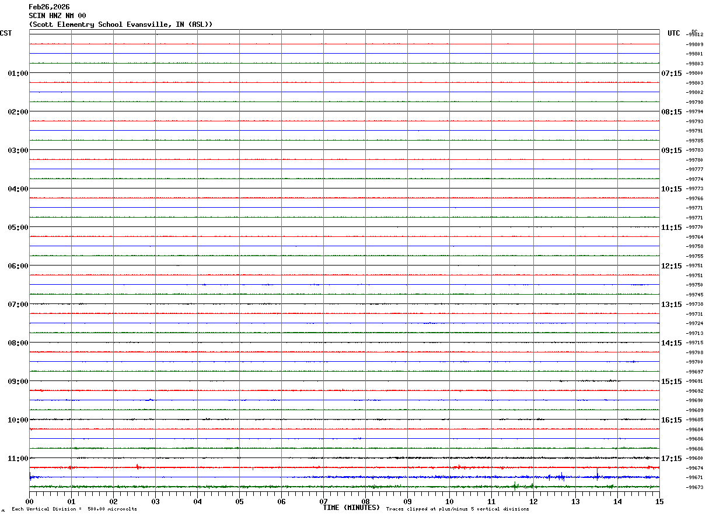The image size is (706, 517).
Task: Click the 11:15 UTC time label
Action: coord(671,228)
